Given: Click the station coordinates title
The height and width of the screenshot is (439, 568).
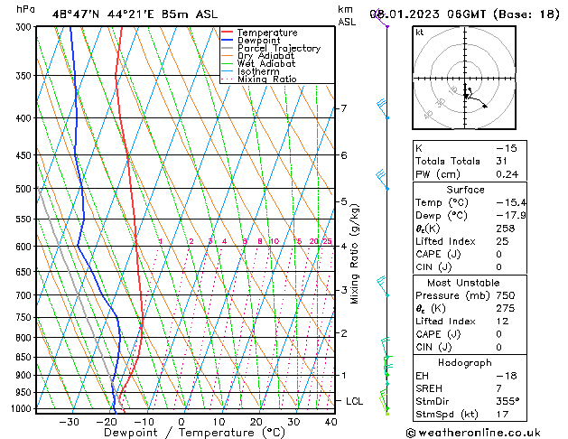Looking at the screenshot, I should click(135, 14).
